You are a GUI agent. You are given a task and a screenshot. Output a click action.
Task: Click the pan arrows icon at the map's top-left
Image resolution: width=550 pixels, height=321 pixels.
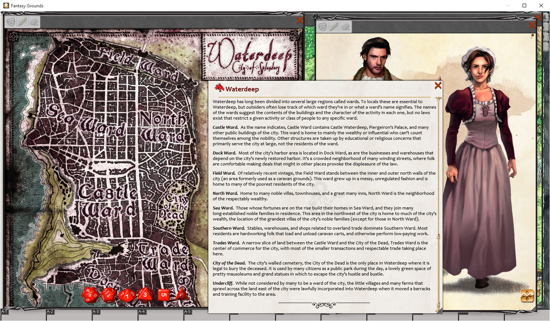click(13, 37)
